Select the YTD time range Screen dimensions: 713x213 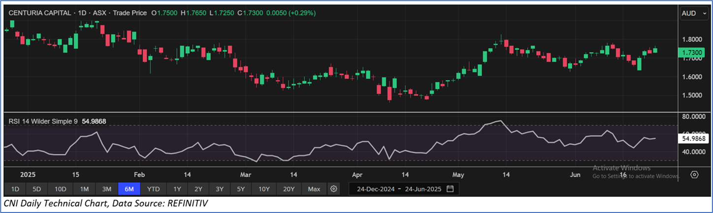[154, 189]
